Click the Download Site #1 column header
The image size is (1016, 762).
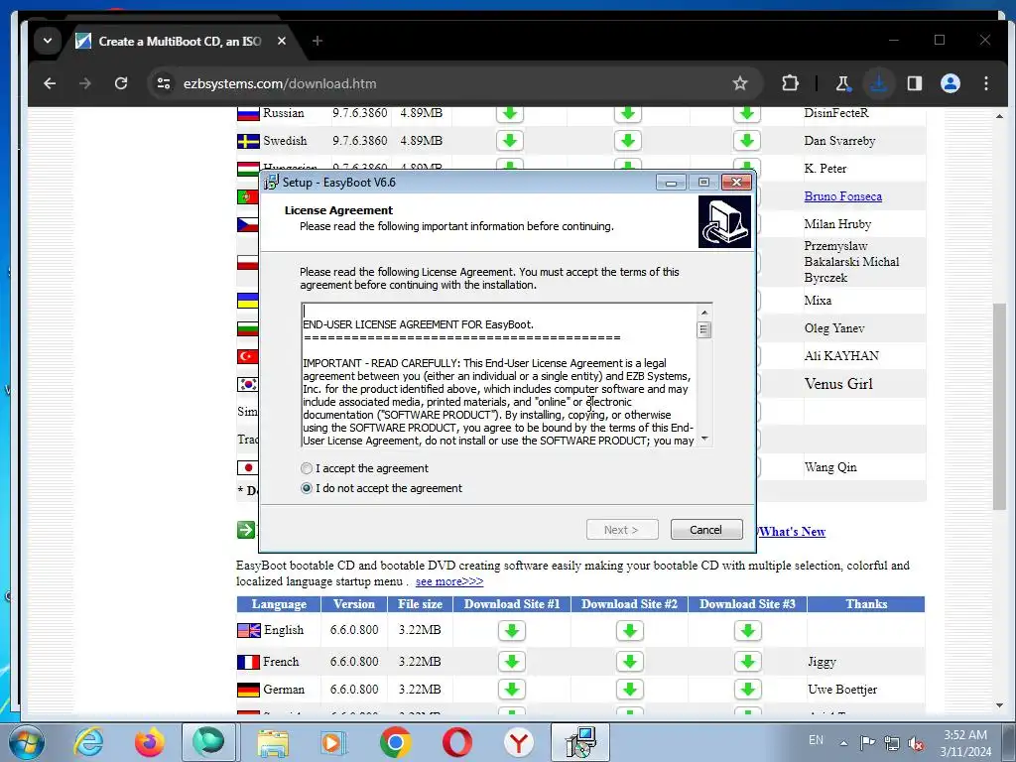[511, 604]
